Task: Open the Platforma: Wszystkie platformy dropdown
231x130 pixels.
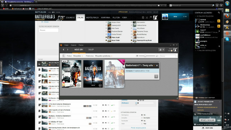Action: (x=104, y=56)
